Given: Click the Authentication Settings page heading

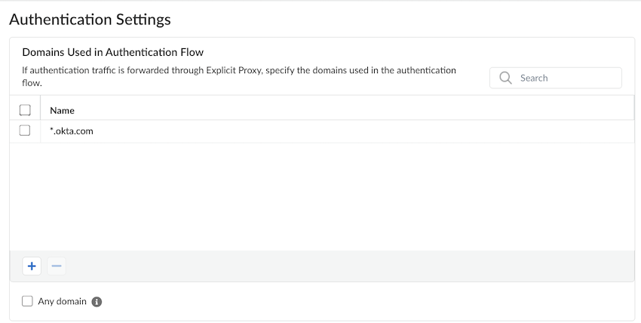Looking at the screenshot, I should (90, 20).
